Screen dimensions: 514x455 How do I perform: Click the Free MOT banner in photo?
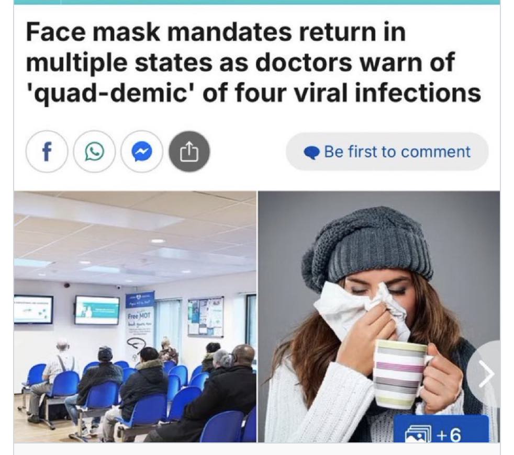pyautogui.click(x=140, y=324)
